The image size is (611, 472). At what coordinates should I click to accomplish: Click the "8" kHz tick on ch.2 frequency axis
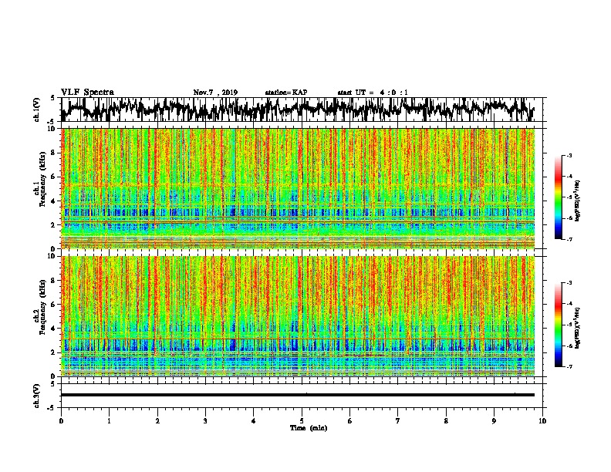tap(53, 281)
